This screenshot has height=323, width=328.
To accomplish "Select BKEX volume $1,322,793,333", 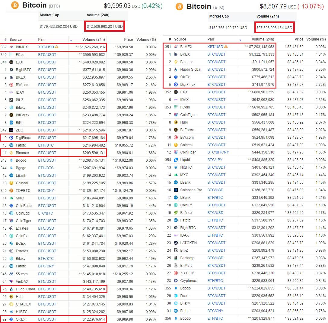I will coord(262,54).
